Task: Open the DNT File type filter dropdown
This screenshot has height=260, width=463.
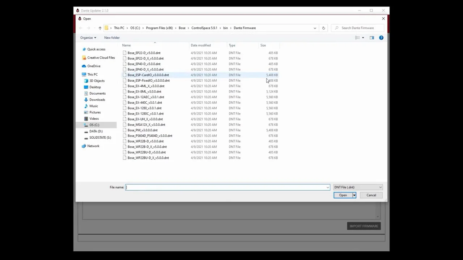Action: (x=358, y=187)
